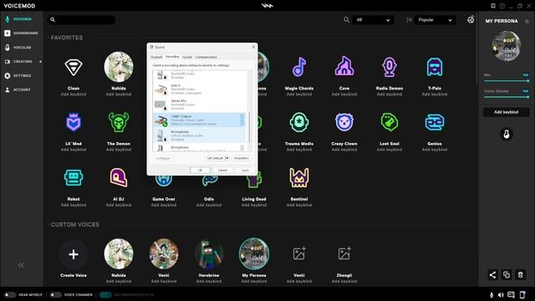The height and width of the screenshot is (301, 535).
Task: Select the Zhongli custom voice placeholder
Action: (x=344, y=254)
